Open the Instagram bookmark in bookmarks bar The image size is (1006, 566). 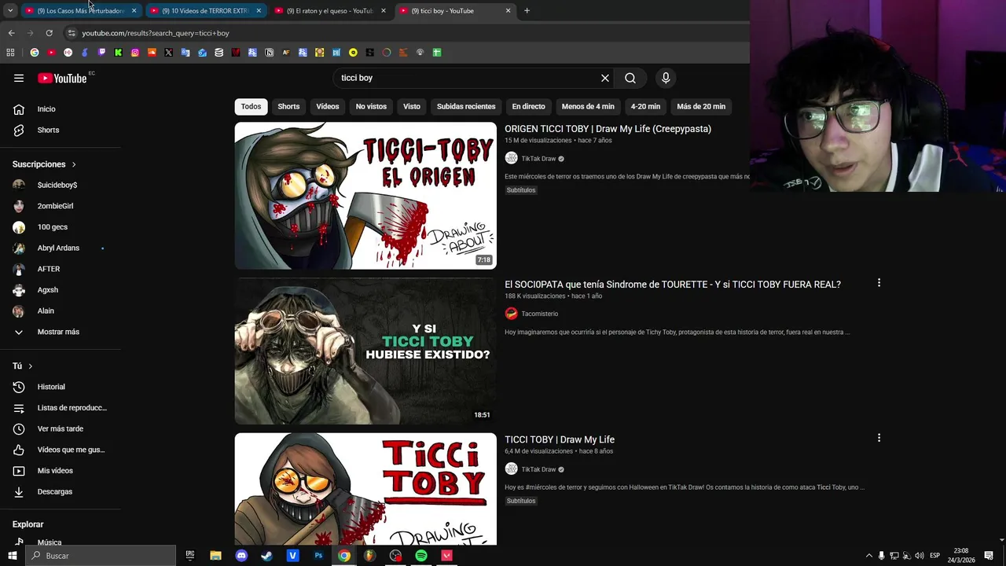point(135,53)
